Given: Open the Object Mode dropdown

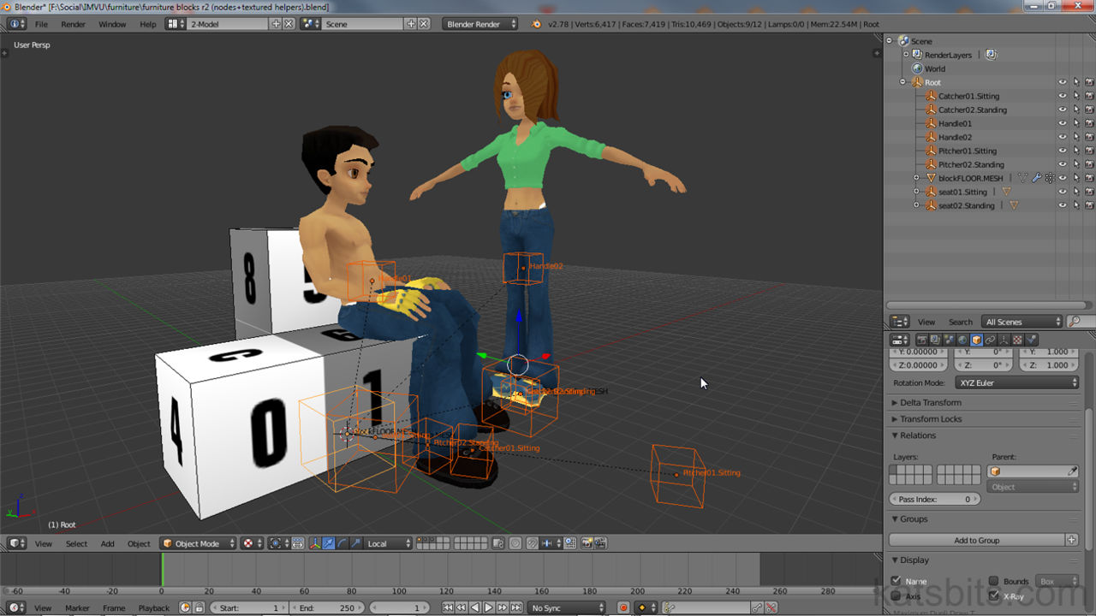Looking at the screenshot, I should 199,543.
